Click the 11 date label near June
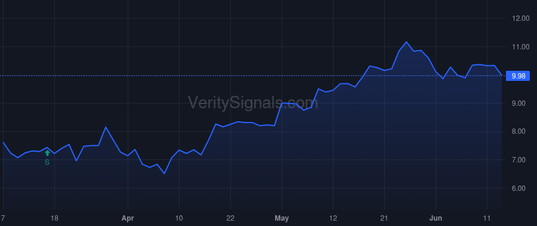This screenshot has width=537, height=226. [x=487, y=218]
